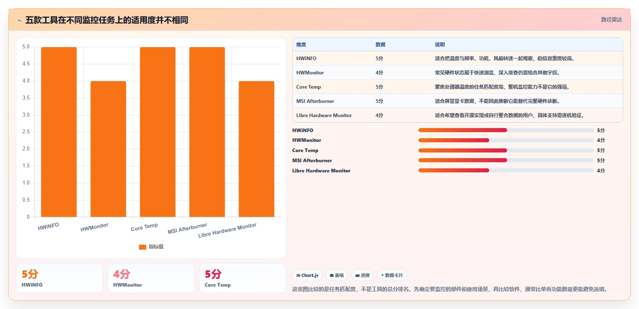Viewport: 639px width, 309px height.
Task: Click the Core Temp x-axis label
Action: point(144,227)
